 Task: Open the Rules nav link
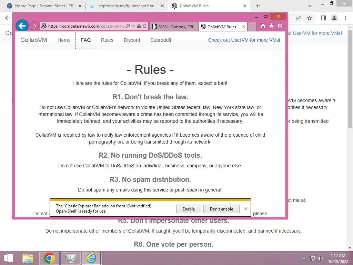coord(107,40)
